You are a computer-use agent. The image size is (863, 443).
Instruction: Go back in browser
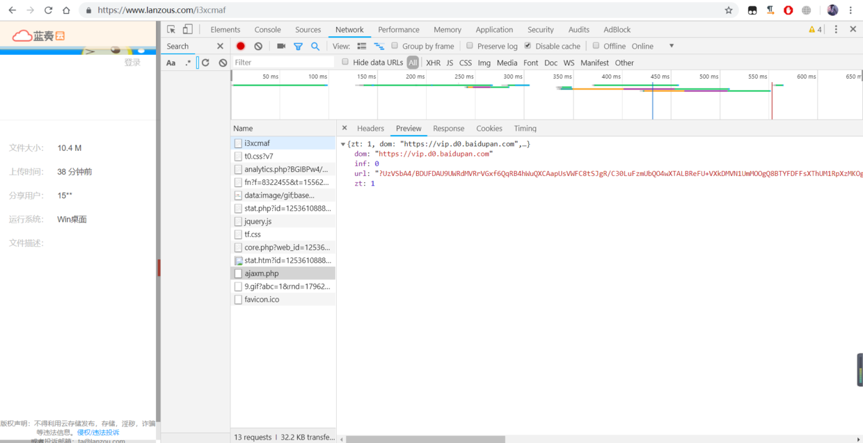pyautogui.click(x=12, y=10)
